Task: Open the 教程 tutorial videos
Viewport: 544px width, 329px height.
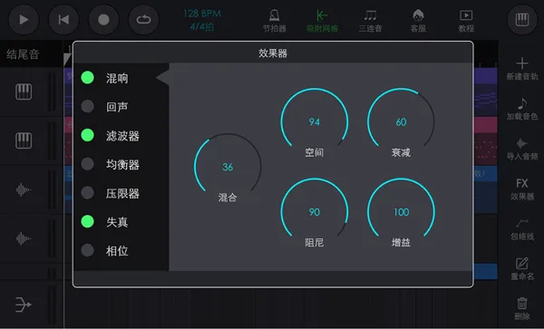Action: tap(466, 21)
